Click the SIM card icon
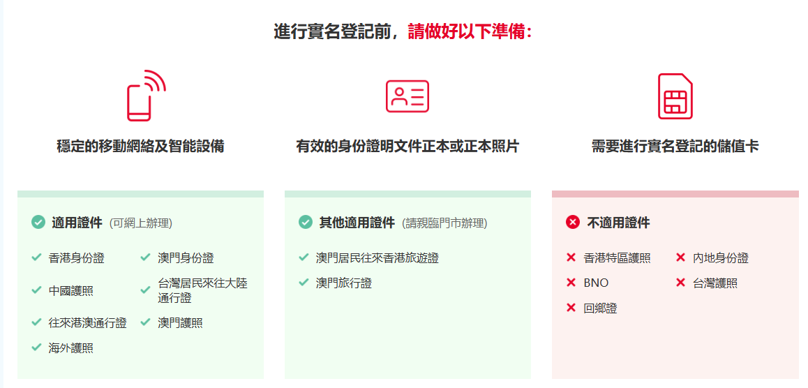Image resolution: width=808 pixels, height=388 pixels. [x=675, y=96]
